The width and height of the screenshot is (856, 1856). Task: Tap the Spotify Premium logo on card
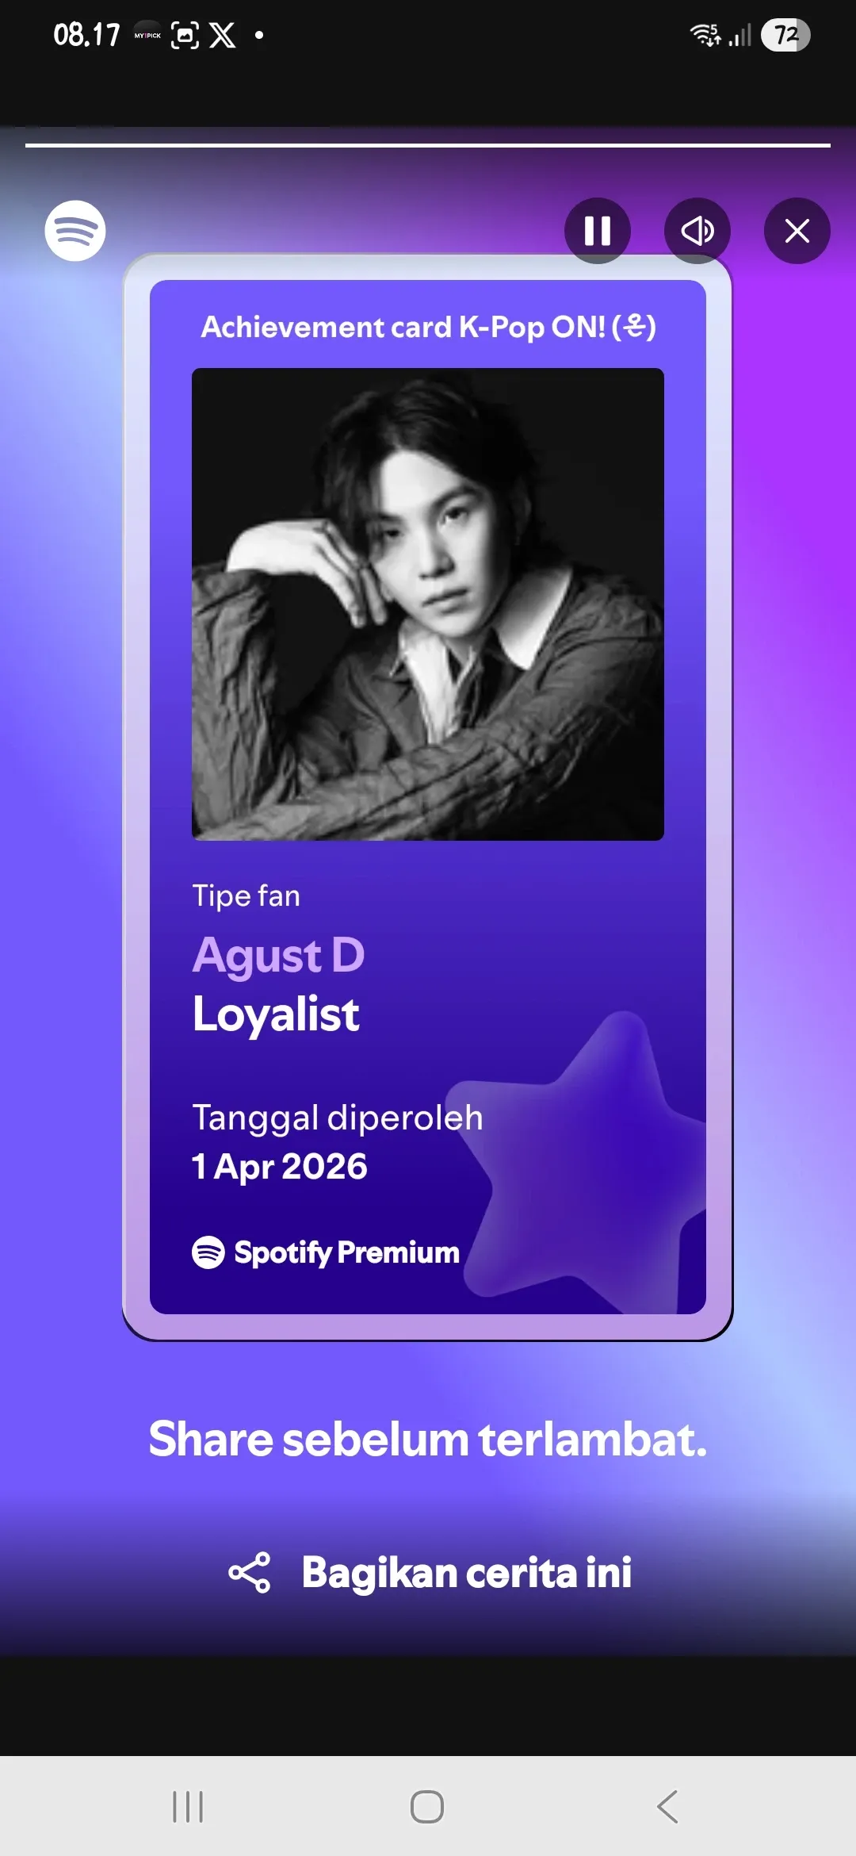[x=326, y=1252]
